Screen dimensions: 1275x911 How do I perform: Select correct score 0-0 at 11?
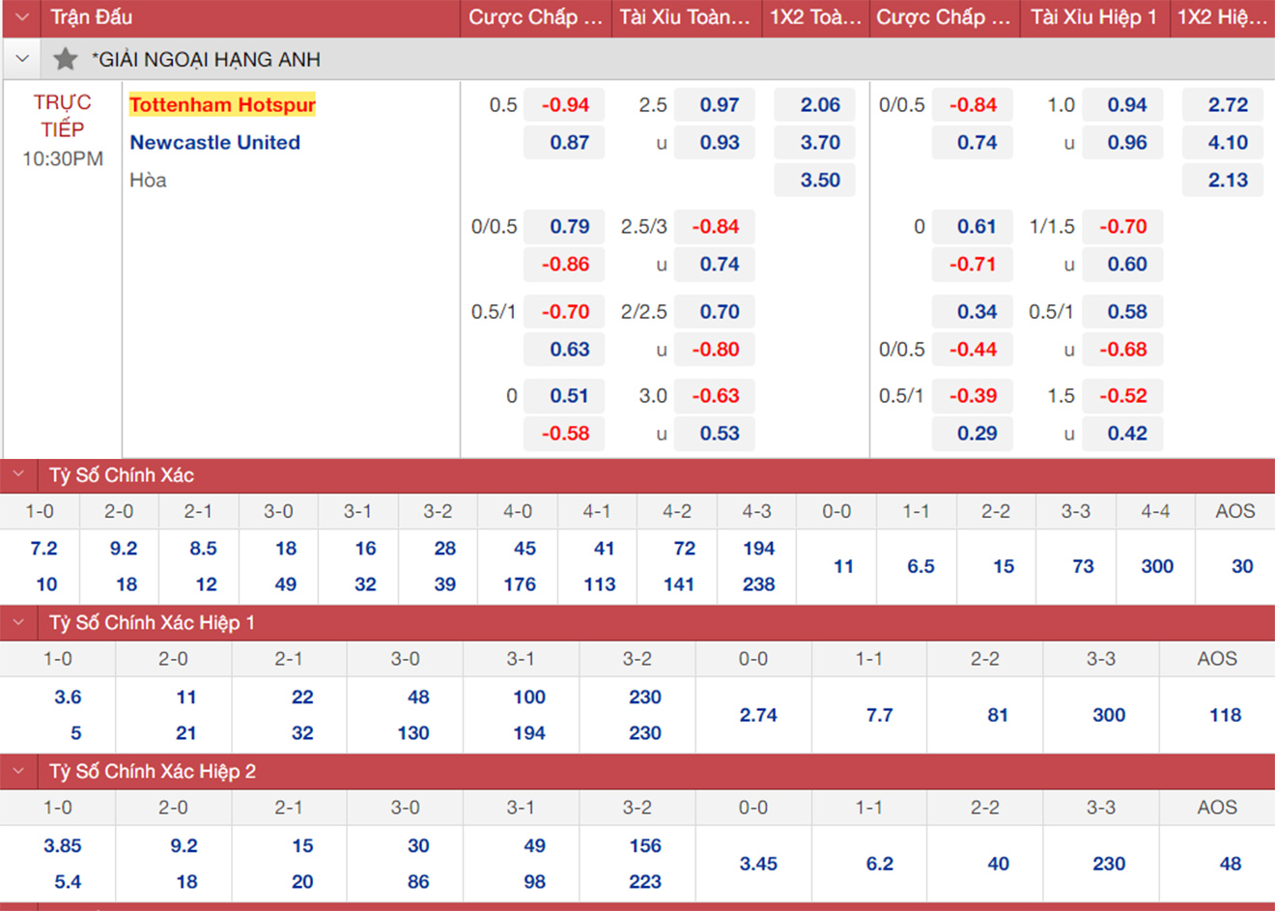pyautogui.click(x=843, y=566)
